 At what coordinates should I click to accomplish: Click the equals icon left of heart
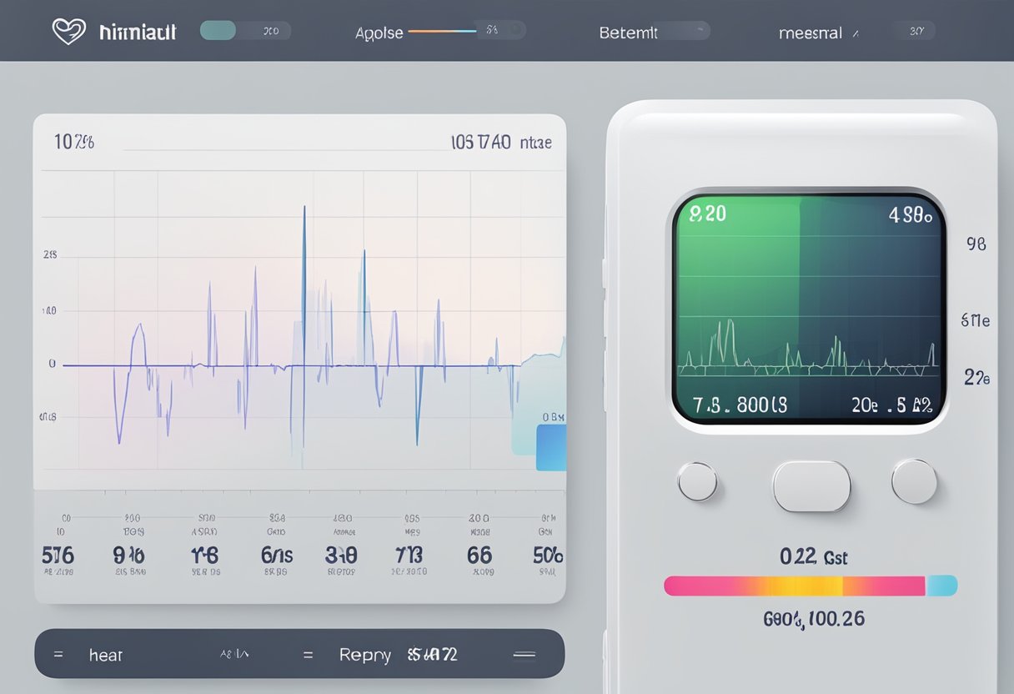(58, 655)
